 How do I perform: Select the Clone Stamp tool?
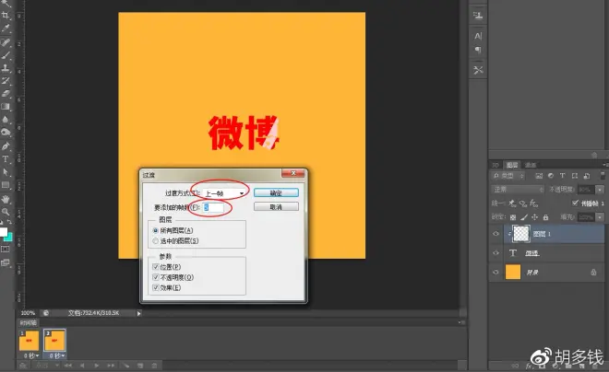coord(6,68)
